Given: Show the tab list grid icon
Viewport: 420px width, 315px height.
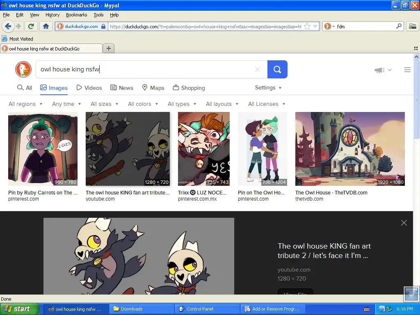Looking at the screenshot, I should [x=416, y=48].
